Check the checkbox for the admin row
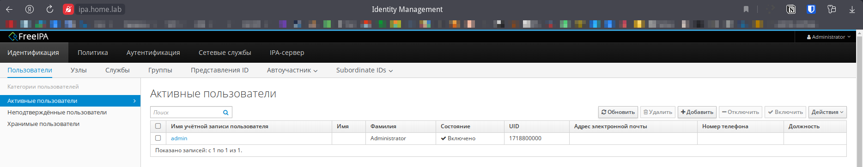This screenshot has height=167, width=863. [158, 138]
